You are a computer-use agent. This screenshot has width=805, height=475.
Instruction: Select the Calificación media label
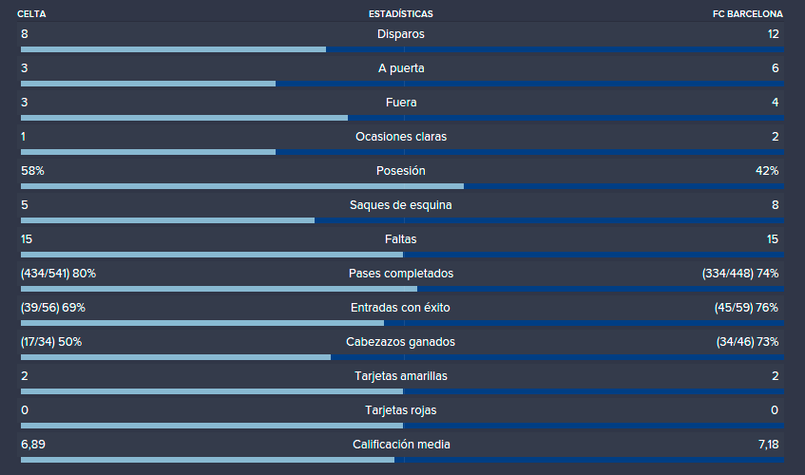point(401,445)
